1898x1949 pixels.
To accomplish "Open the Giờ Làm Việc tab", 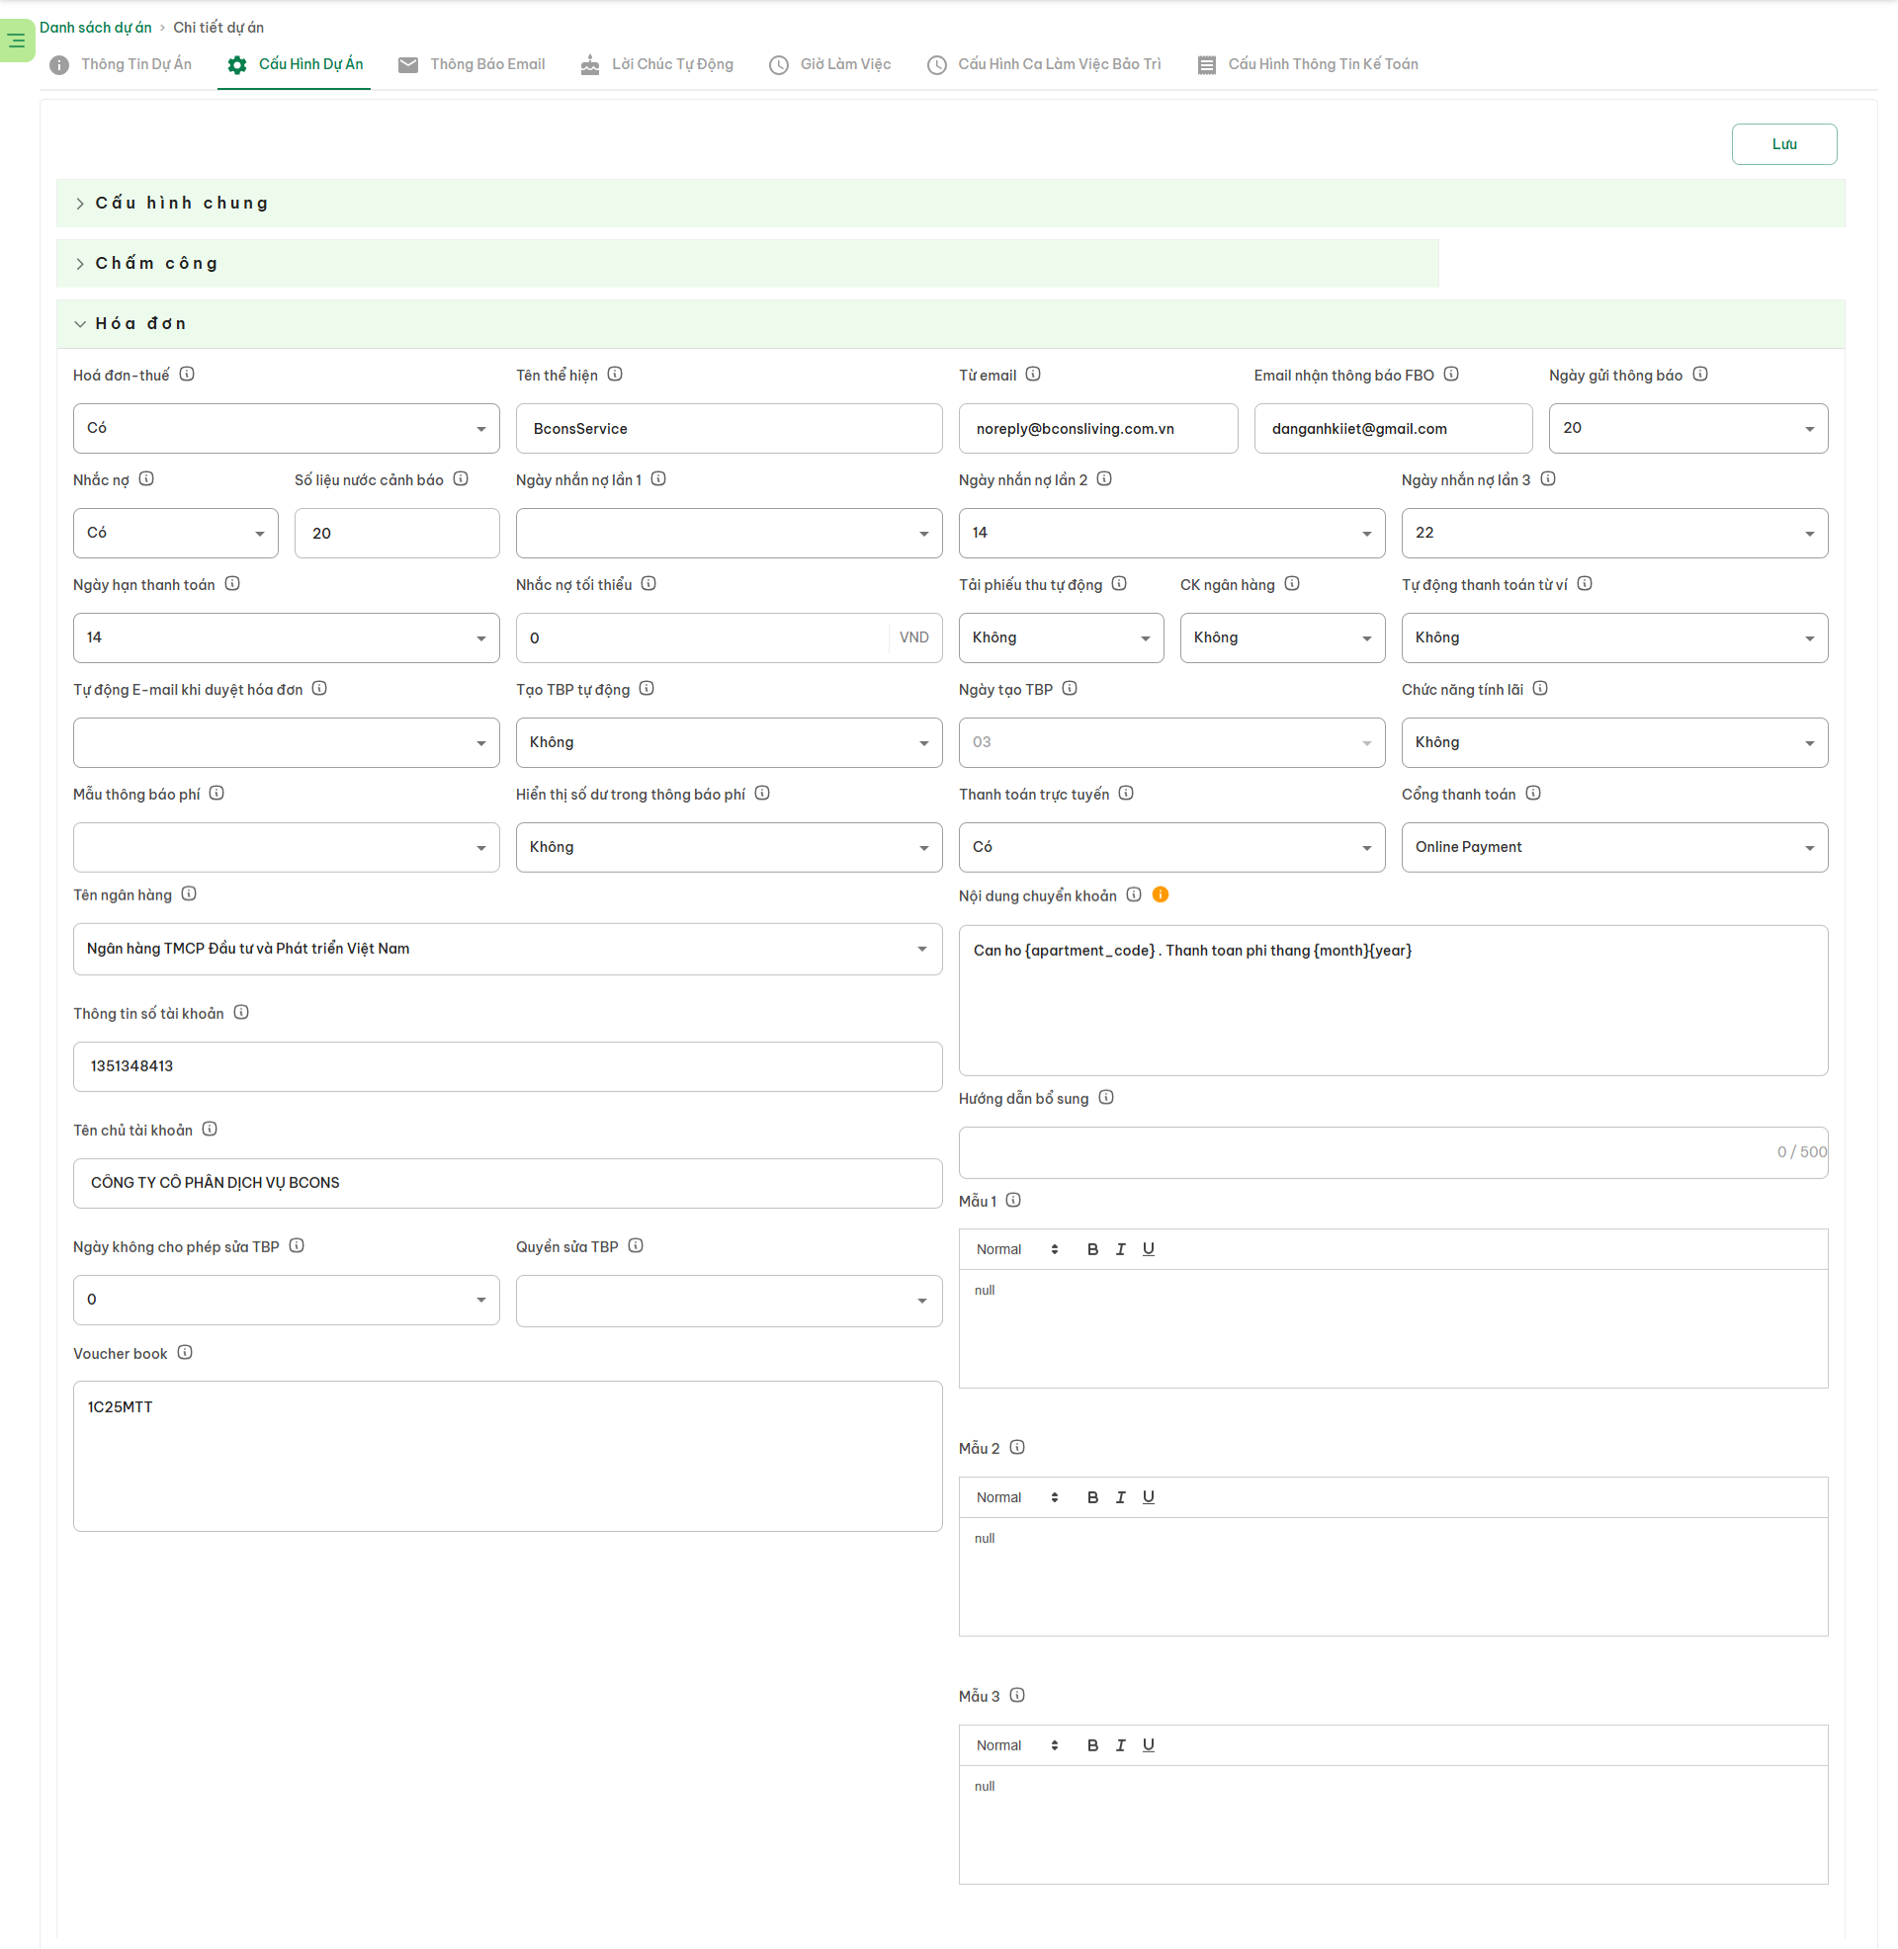I will pyautogui.click(x=830, y=65).
